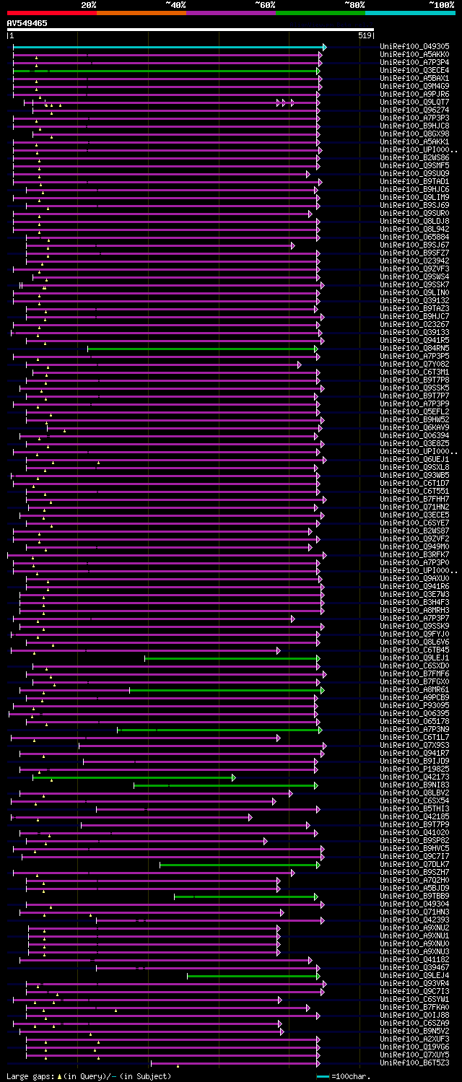Select hit label UniRef100_P19825
The height and width of the screenshot is (1082, 462).
(x=414, y=769)
